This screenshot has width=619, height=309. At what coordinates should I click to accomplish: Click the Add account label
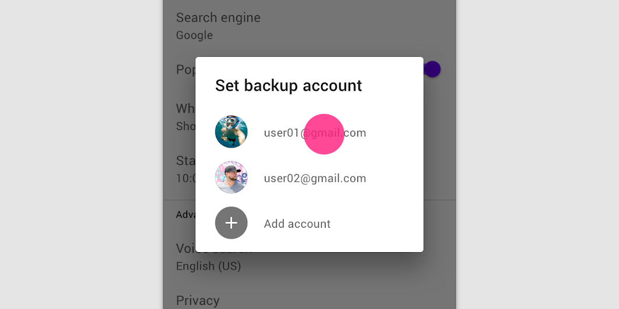(x=297, y=224)
